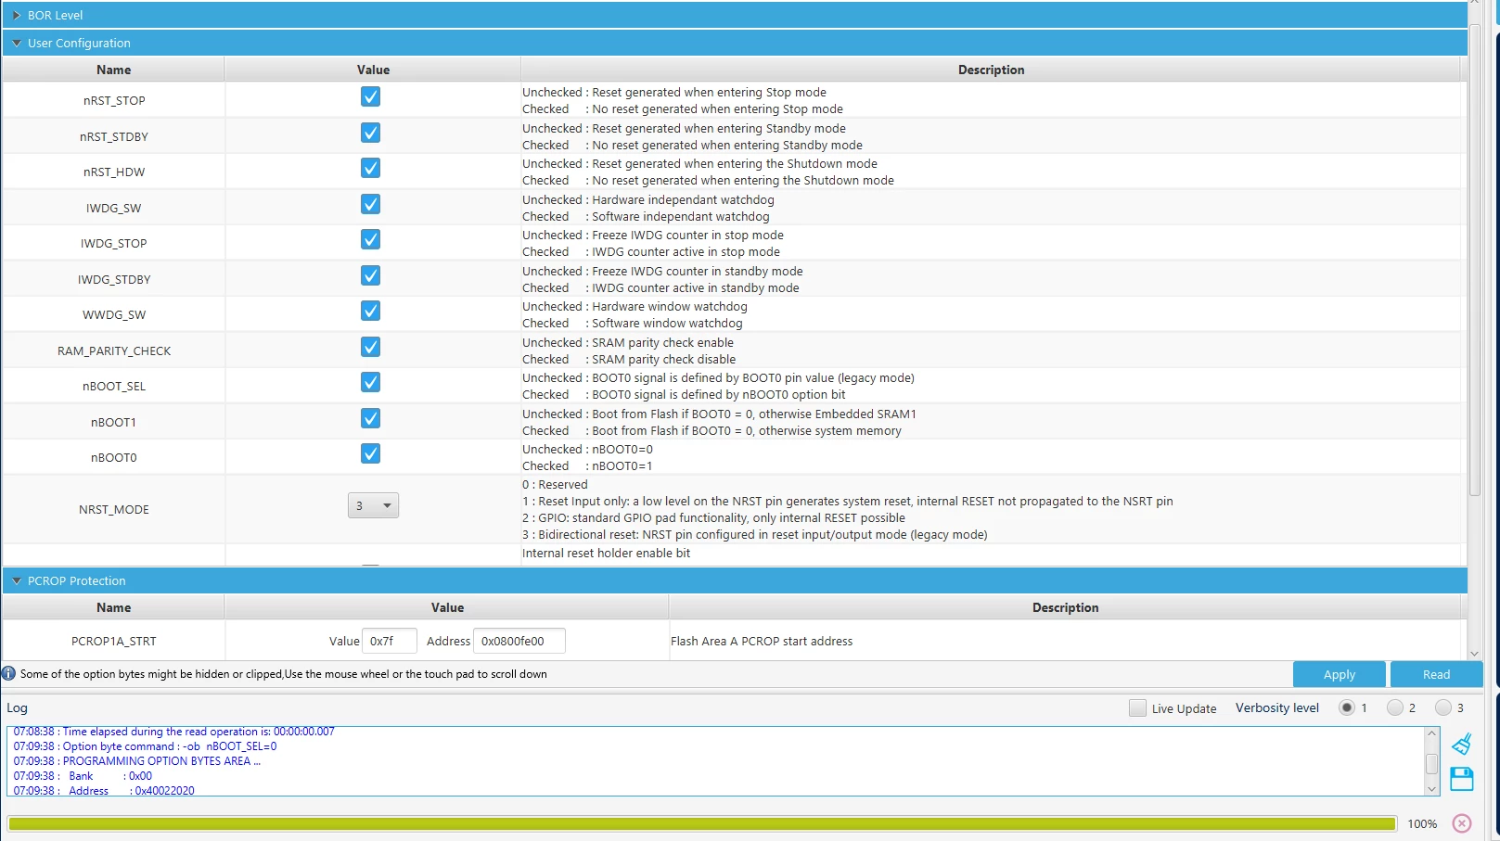Uncheck the nRST_STOP checkbox
Image resolution: width=1500 pixels, height=841 pixels.
(x=370, y=96)
